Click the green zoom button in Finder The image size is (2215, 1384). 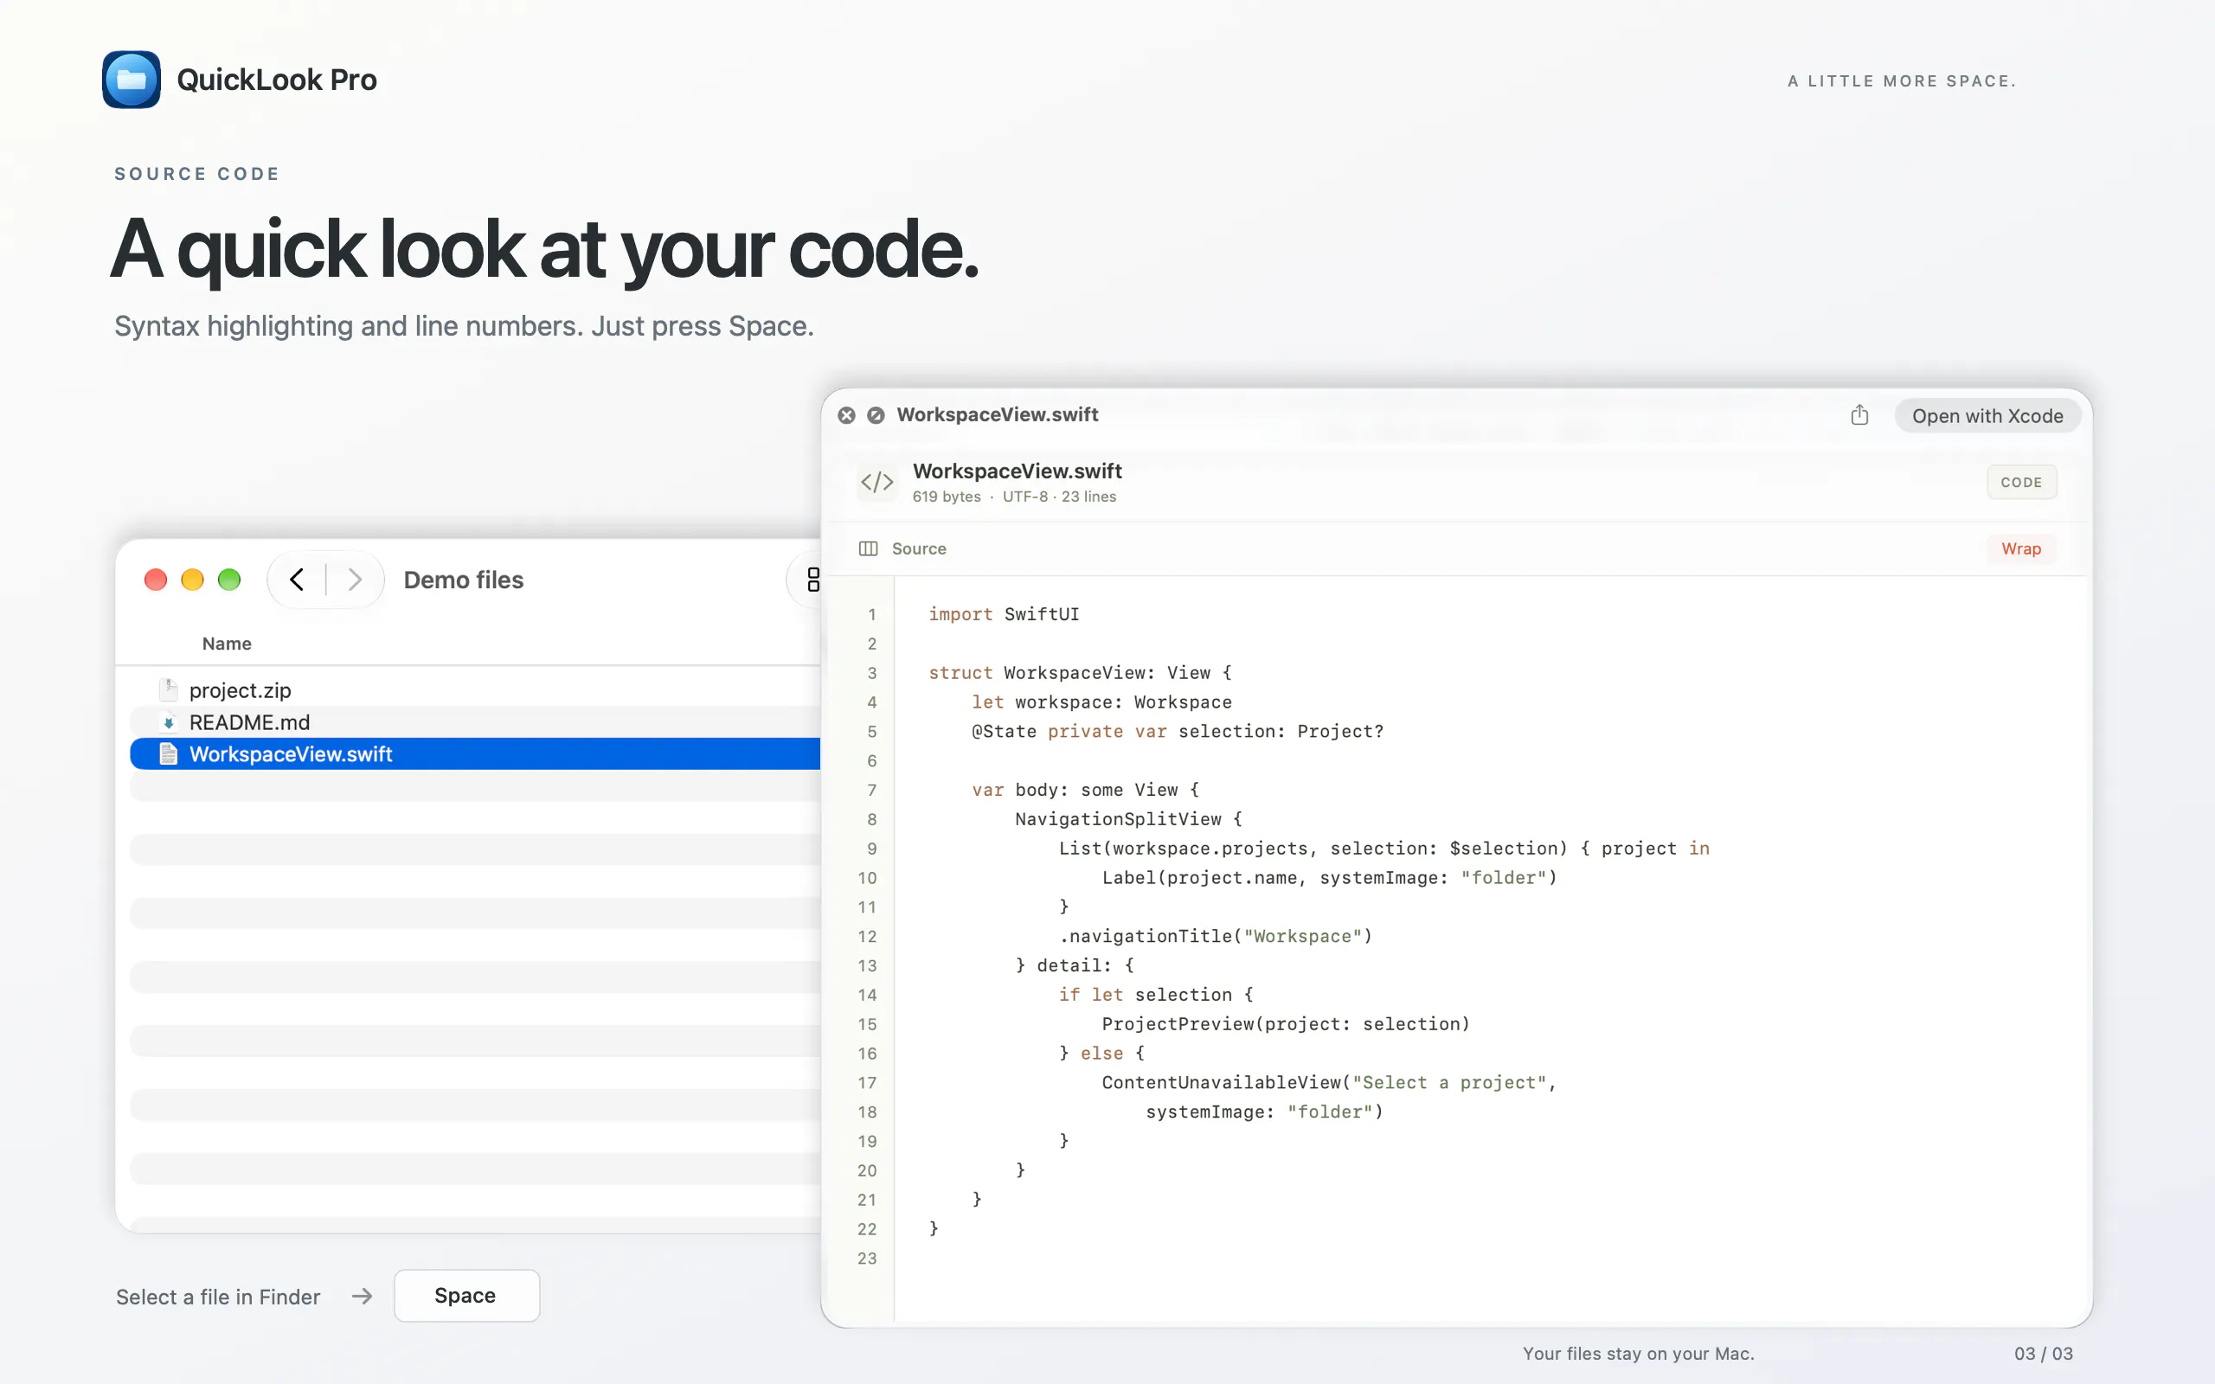[x=228, y=580]
